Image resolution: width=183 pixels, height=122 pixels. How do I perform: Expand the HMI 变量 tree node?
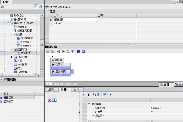coord(12,57)
